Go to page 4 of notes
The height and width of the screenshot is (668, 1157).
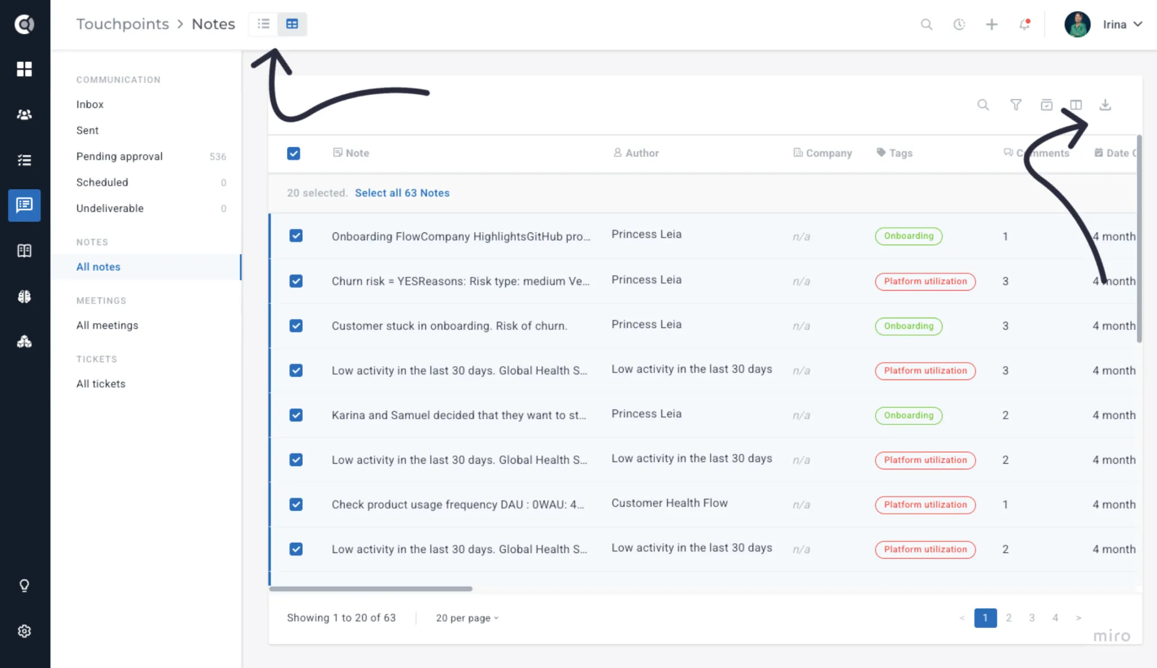pos(1055,618)
